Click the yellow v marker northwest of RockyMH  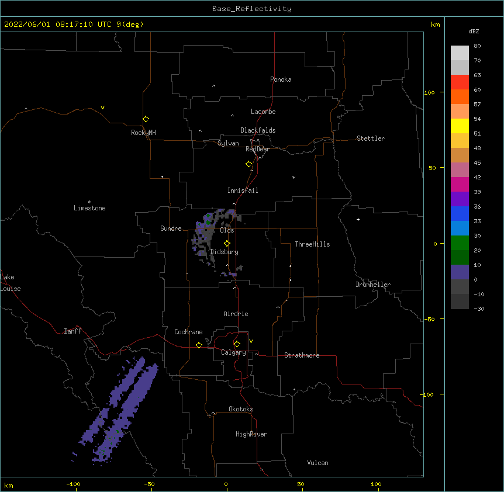click(x=102, y=108)
